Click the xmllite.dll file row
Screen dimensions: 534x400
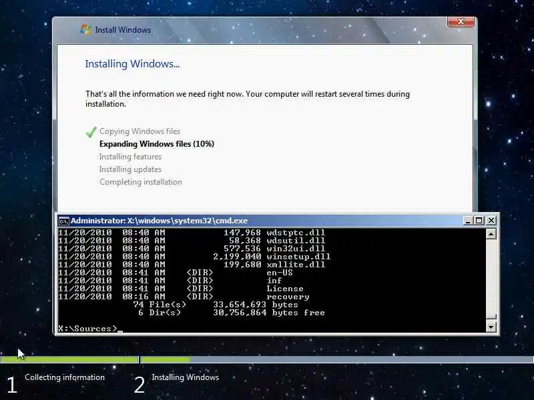[x=192, y=265]
